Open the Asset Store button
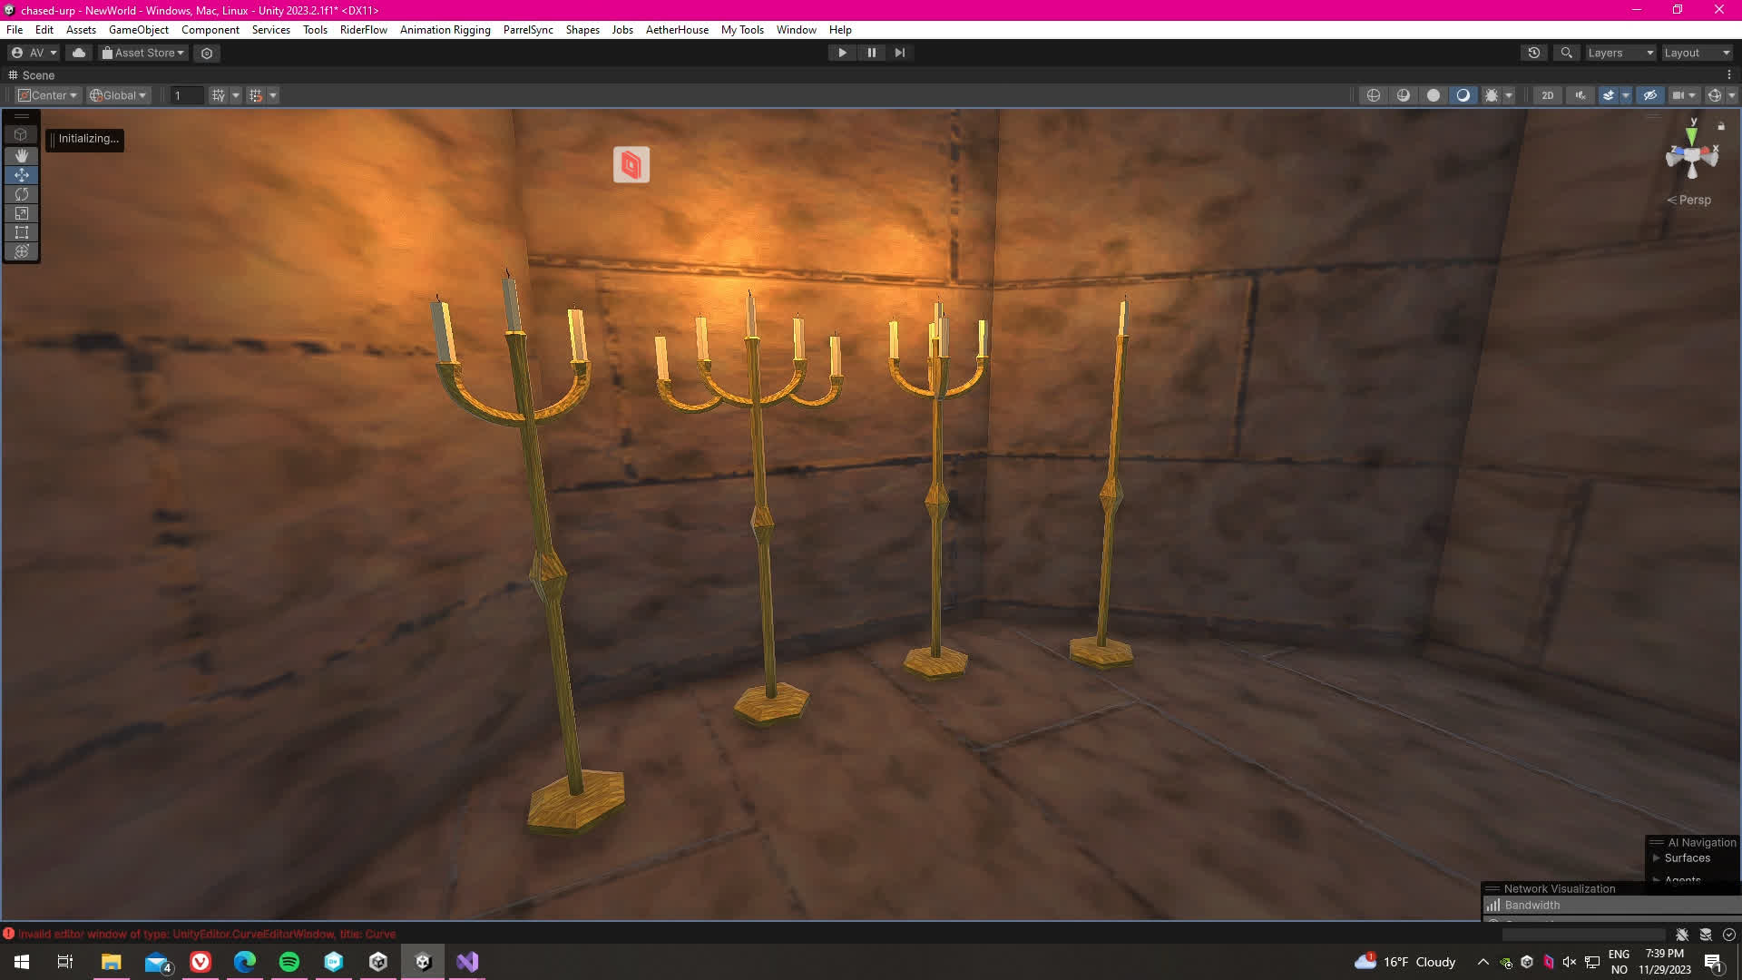This screenshot has height=980, width=1742. click(143, 53)
